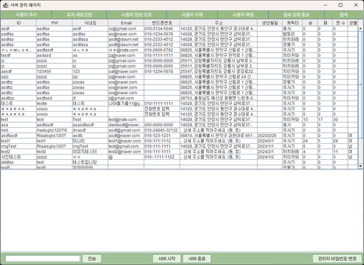Viewport: 364px width, 265px height.
Task: Open 관리자 비밀번호 변경
Action: tap(337, 258)
